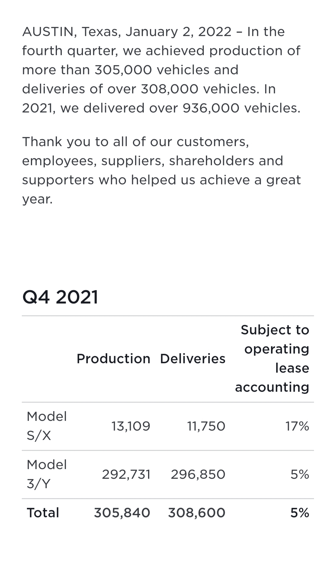Select the Model 3/Y row label
This screenshot has height=581, width=327.
(x=47, y=474)
